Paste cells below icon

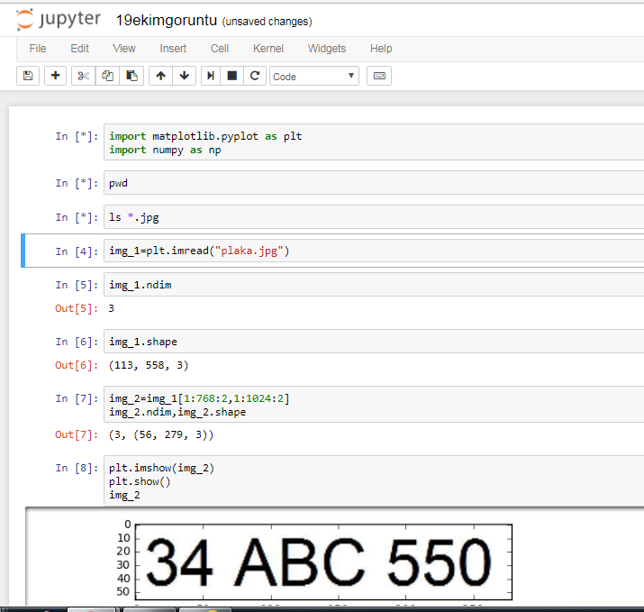tap(132, 76)
